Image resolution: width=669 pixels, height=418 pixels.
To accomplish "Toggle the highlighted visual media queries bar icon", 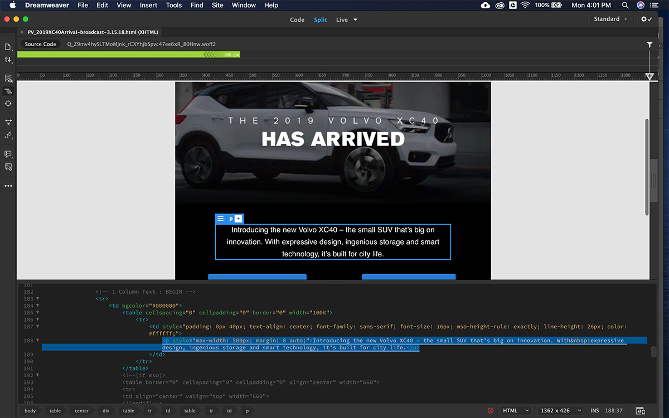I will 8,91.
